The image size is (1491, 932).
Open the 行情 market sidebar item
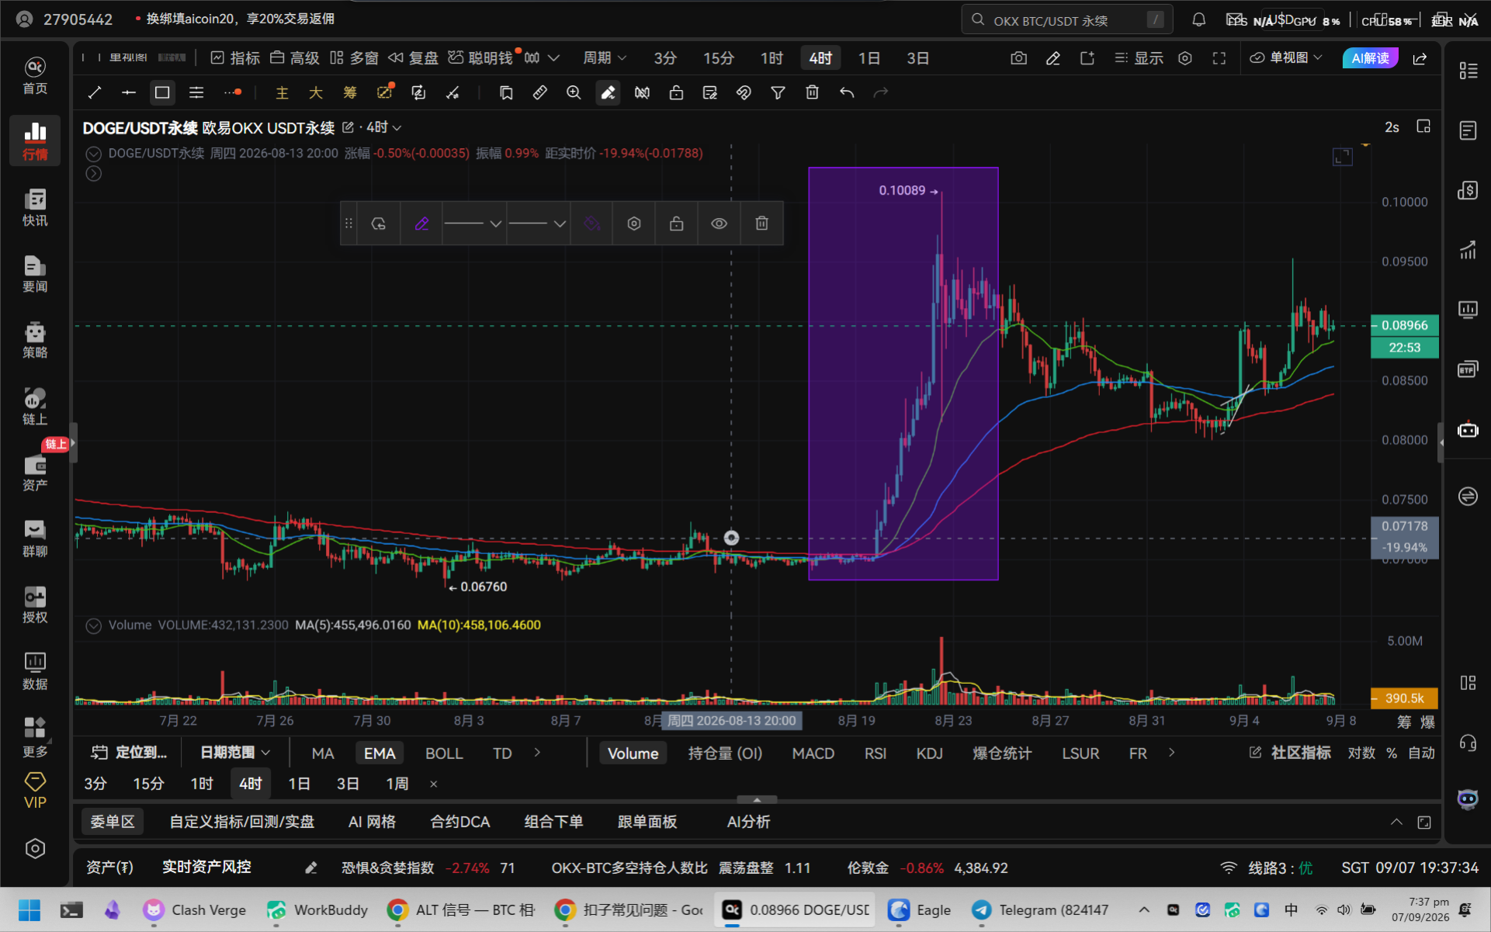[x=35, y=140]
